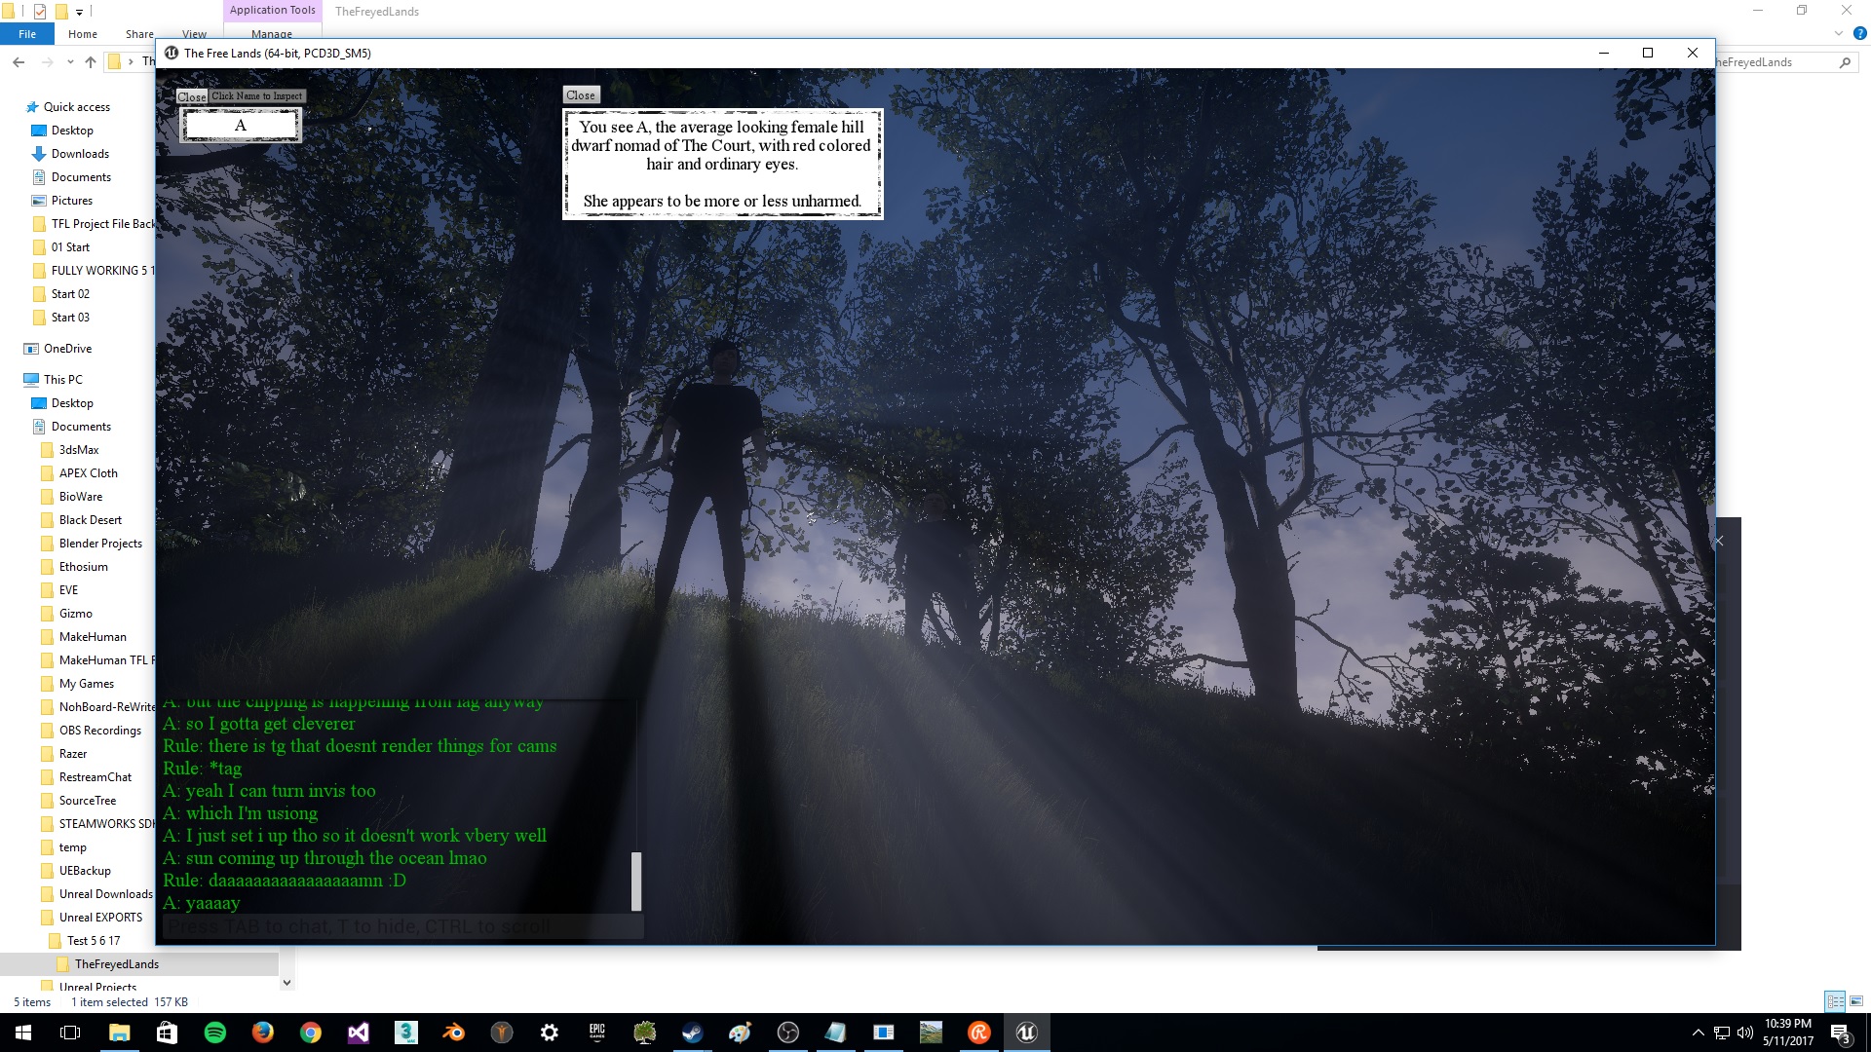Open the Manage tab under Application Tools
Image resolution: width=1871 pixels, height=1052 pixels.
(272, 34)
